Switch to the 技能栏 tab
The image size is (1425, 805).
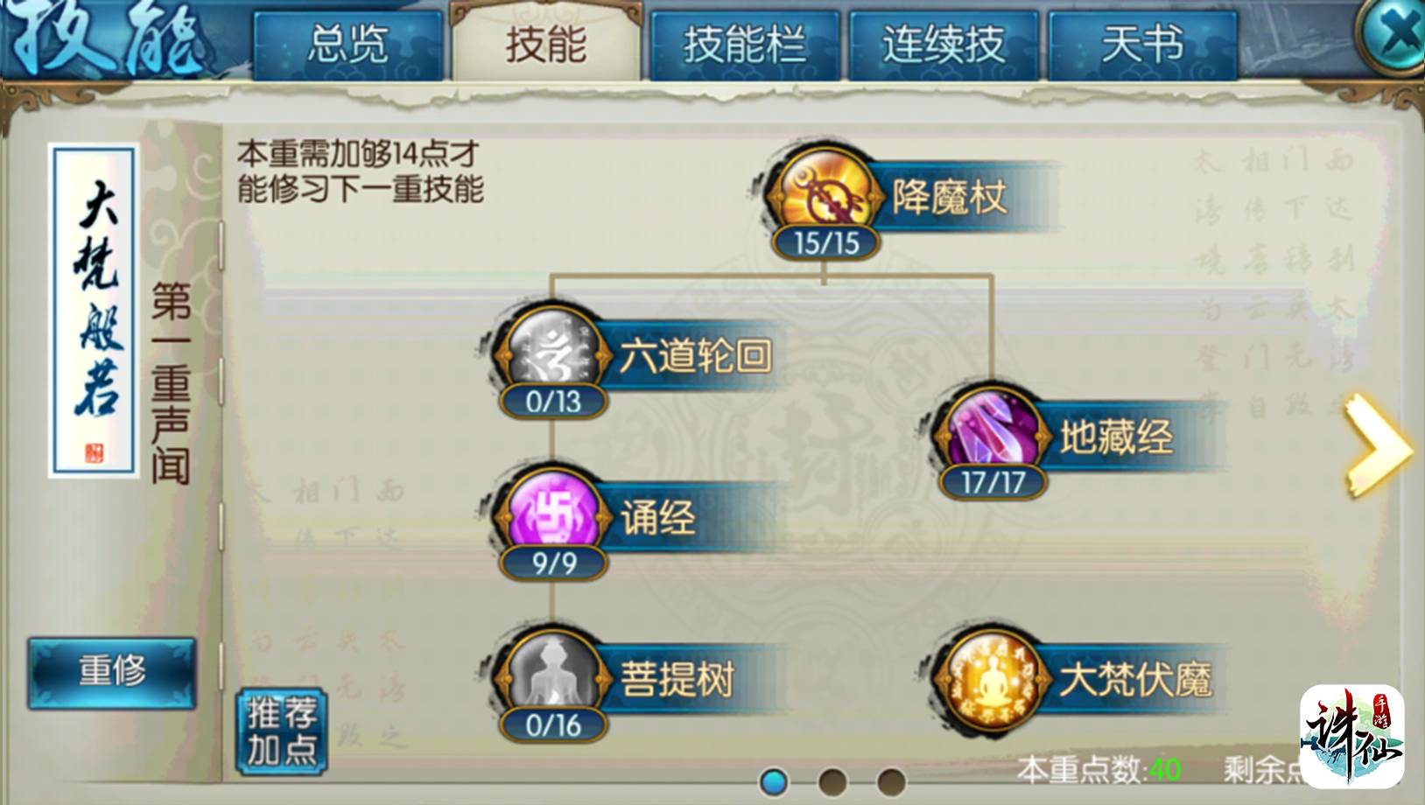[744, 45]
